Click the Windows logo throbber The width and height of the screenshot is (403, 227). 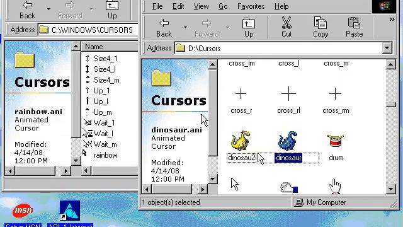pyautogui.click(x=384, y=6)
